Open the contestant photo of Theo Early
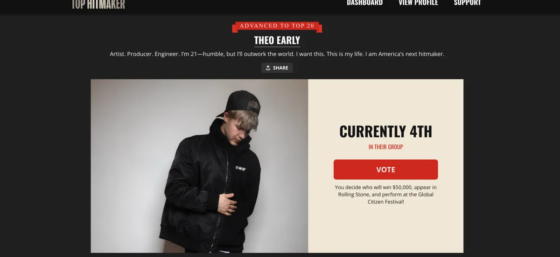Viewport: 560px width, 257px height. [199, 166]
